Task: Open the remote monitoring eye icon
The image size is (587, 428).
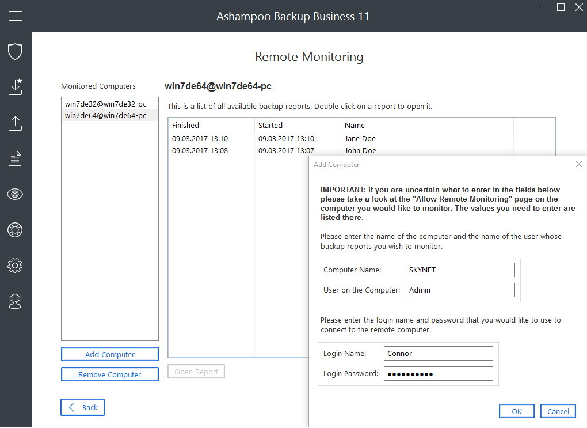Action: tap(15, 194)
